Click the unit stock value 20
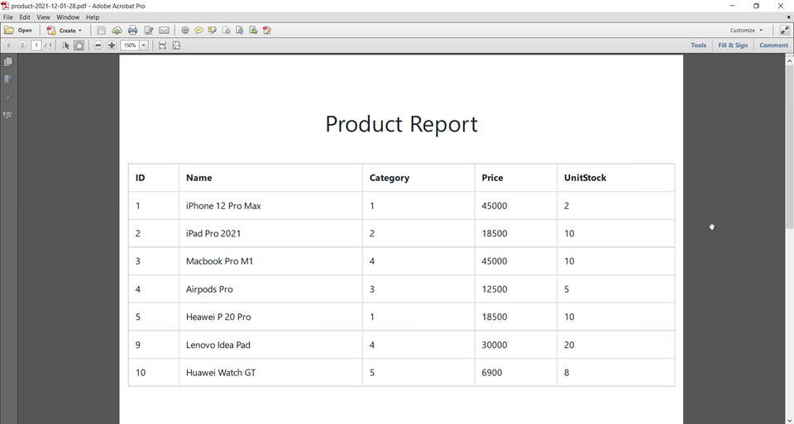 [569, 345]
